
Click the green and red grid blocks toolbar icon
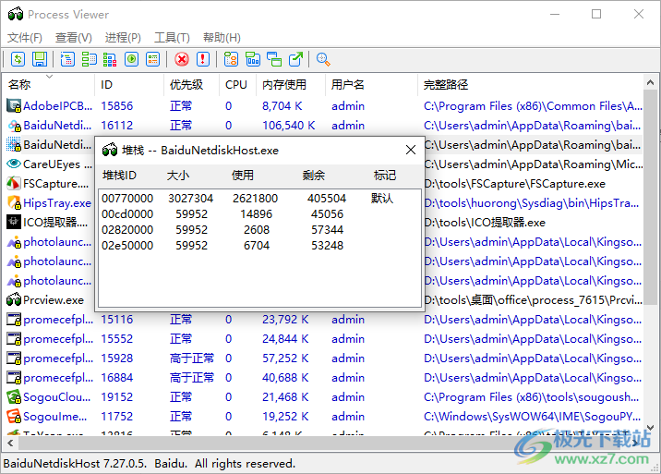coord(110,59)
